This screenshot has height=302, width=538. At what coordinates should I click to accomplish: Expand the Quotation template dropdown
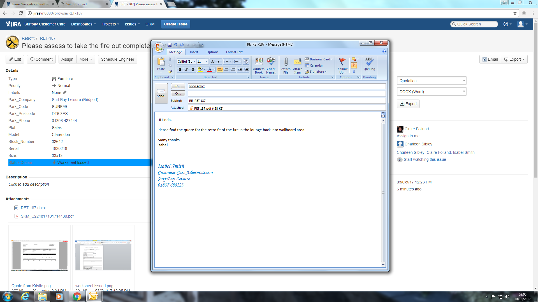pyautogui.click(x=432, y=81)
